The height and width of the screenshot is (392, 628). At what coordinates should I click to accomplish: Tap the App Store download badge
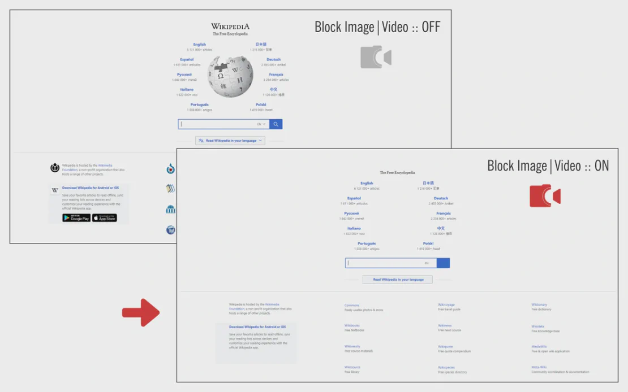click(105, 218)
